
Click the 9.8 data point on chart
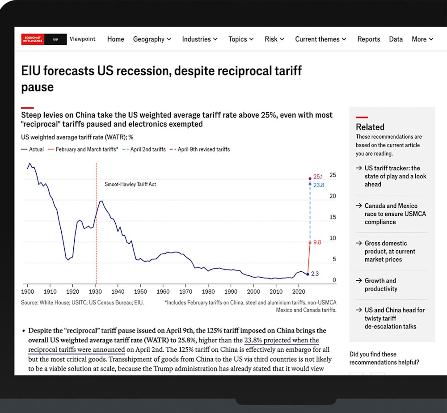click(x=310, y=243)
